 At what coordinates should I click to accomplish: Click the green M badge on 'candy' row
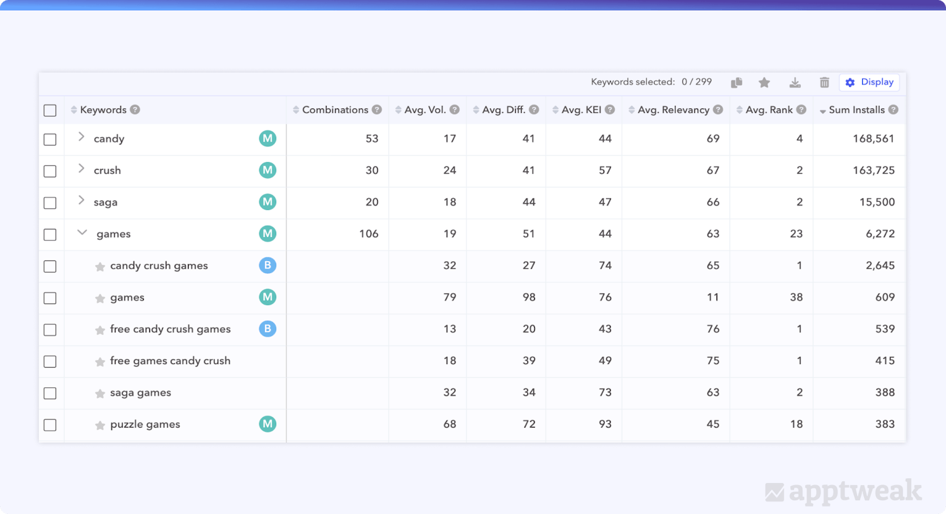pyautogui.click(x=267, y=139)
